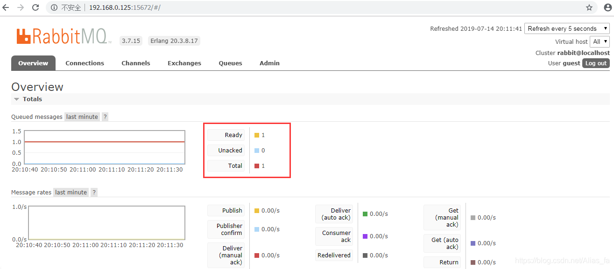
Task: Click the Refreshed 2019-07-14 20:11:41 timestamp
Action: (x=476, y=29)
